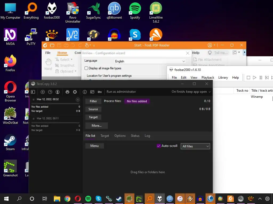Open foobar2000 File menu

(174, 78)
